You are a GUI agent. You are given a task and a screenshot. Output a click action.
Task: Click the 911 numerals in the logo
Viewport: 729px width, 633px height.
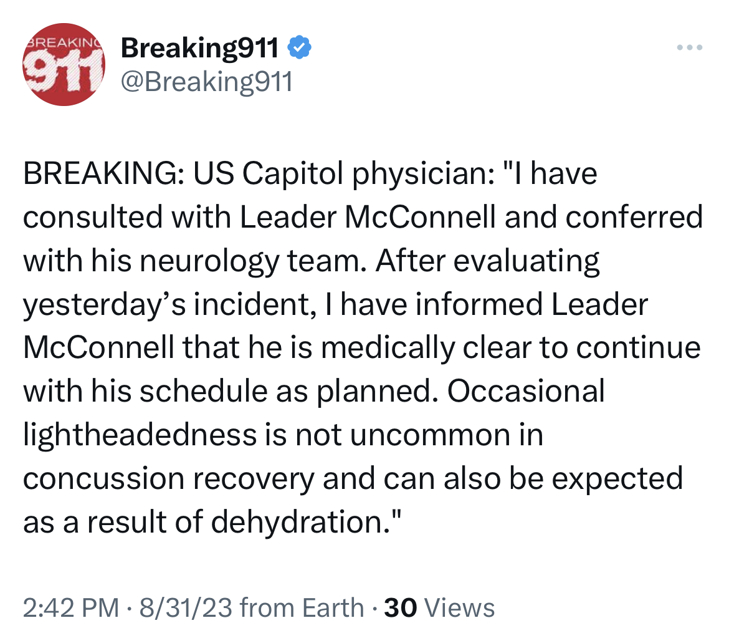pos(64,71)
